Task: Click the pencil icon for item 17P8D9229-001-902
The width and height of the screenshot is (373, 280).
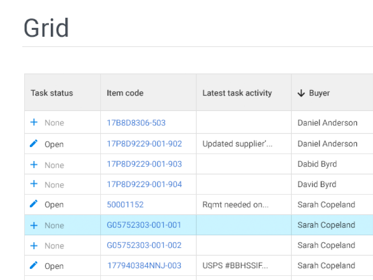Action: (x=34, y=144)
